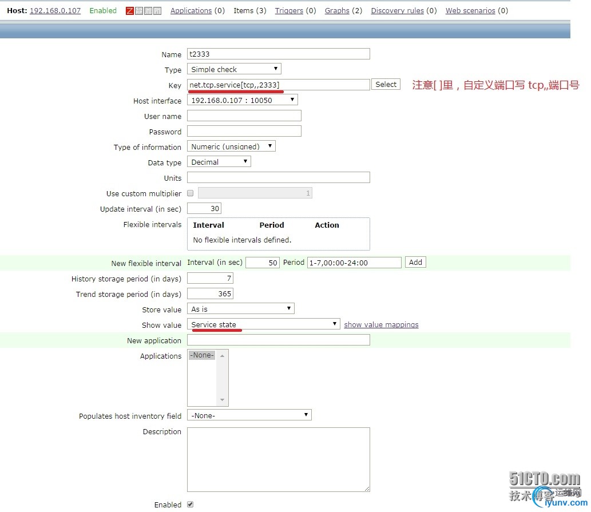Open Populates host inventory field dropdown
591x512 pixels.
tap(249, 415)
